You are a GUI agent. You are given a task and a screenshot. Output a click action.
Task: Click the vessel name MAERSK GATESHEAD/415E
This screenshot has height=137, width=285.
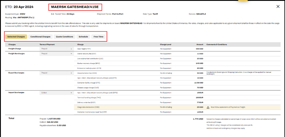click(75, 7)
